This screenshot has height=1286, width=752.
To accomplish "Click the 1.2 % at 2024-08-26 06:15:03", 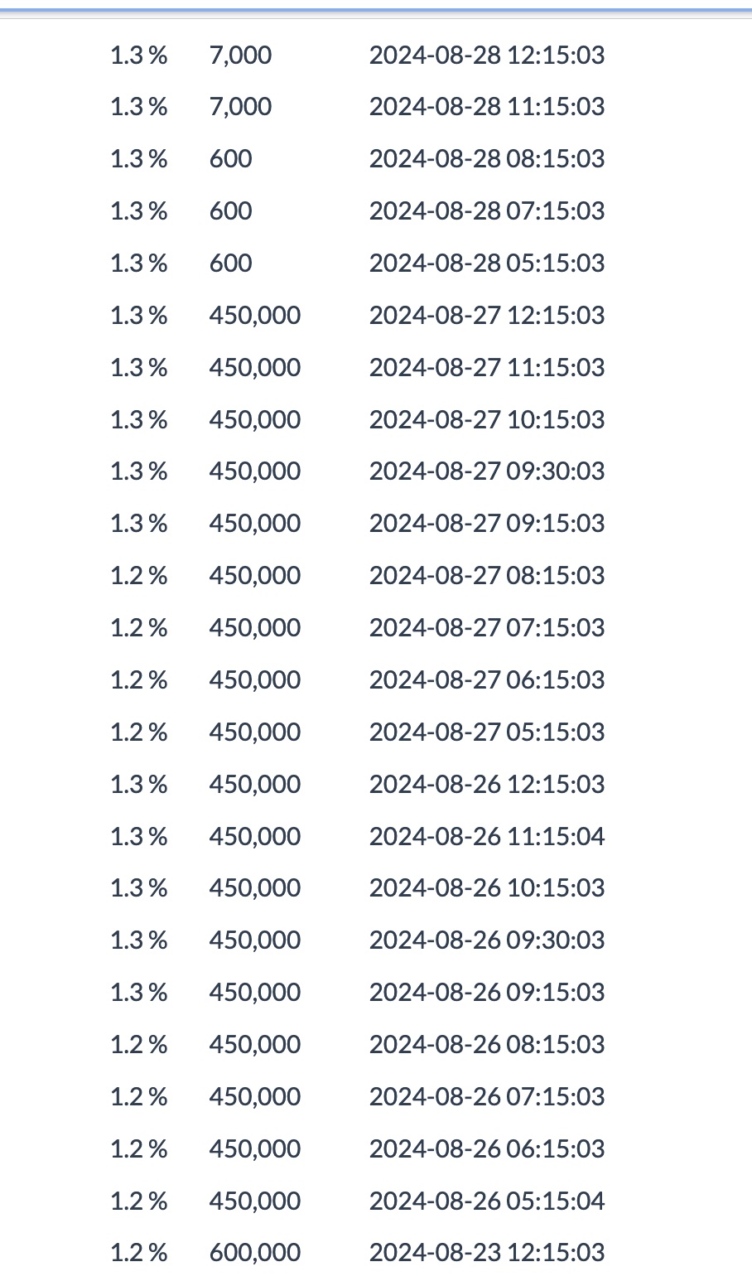I will coord(139,1149).
